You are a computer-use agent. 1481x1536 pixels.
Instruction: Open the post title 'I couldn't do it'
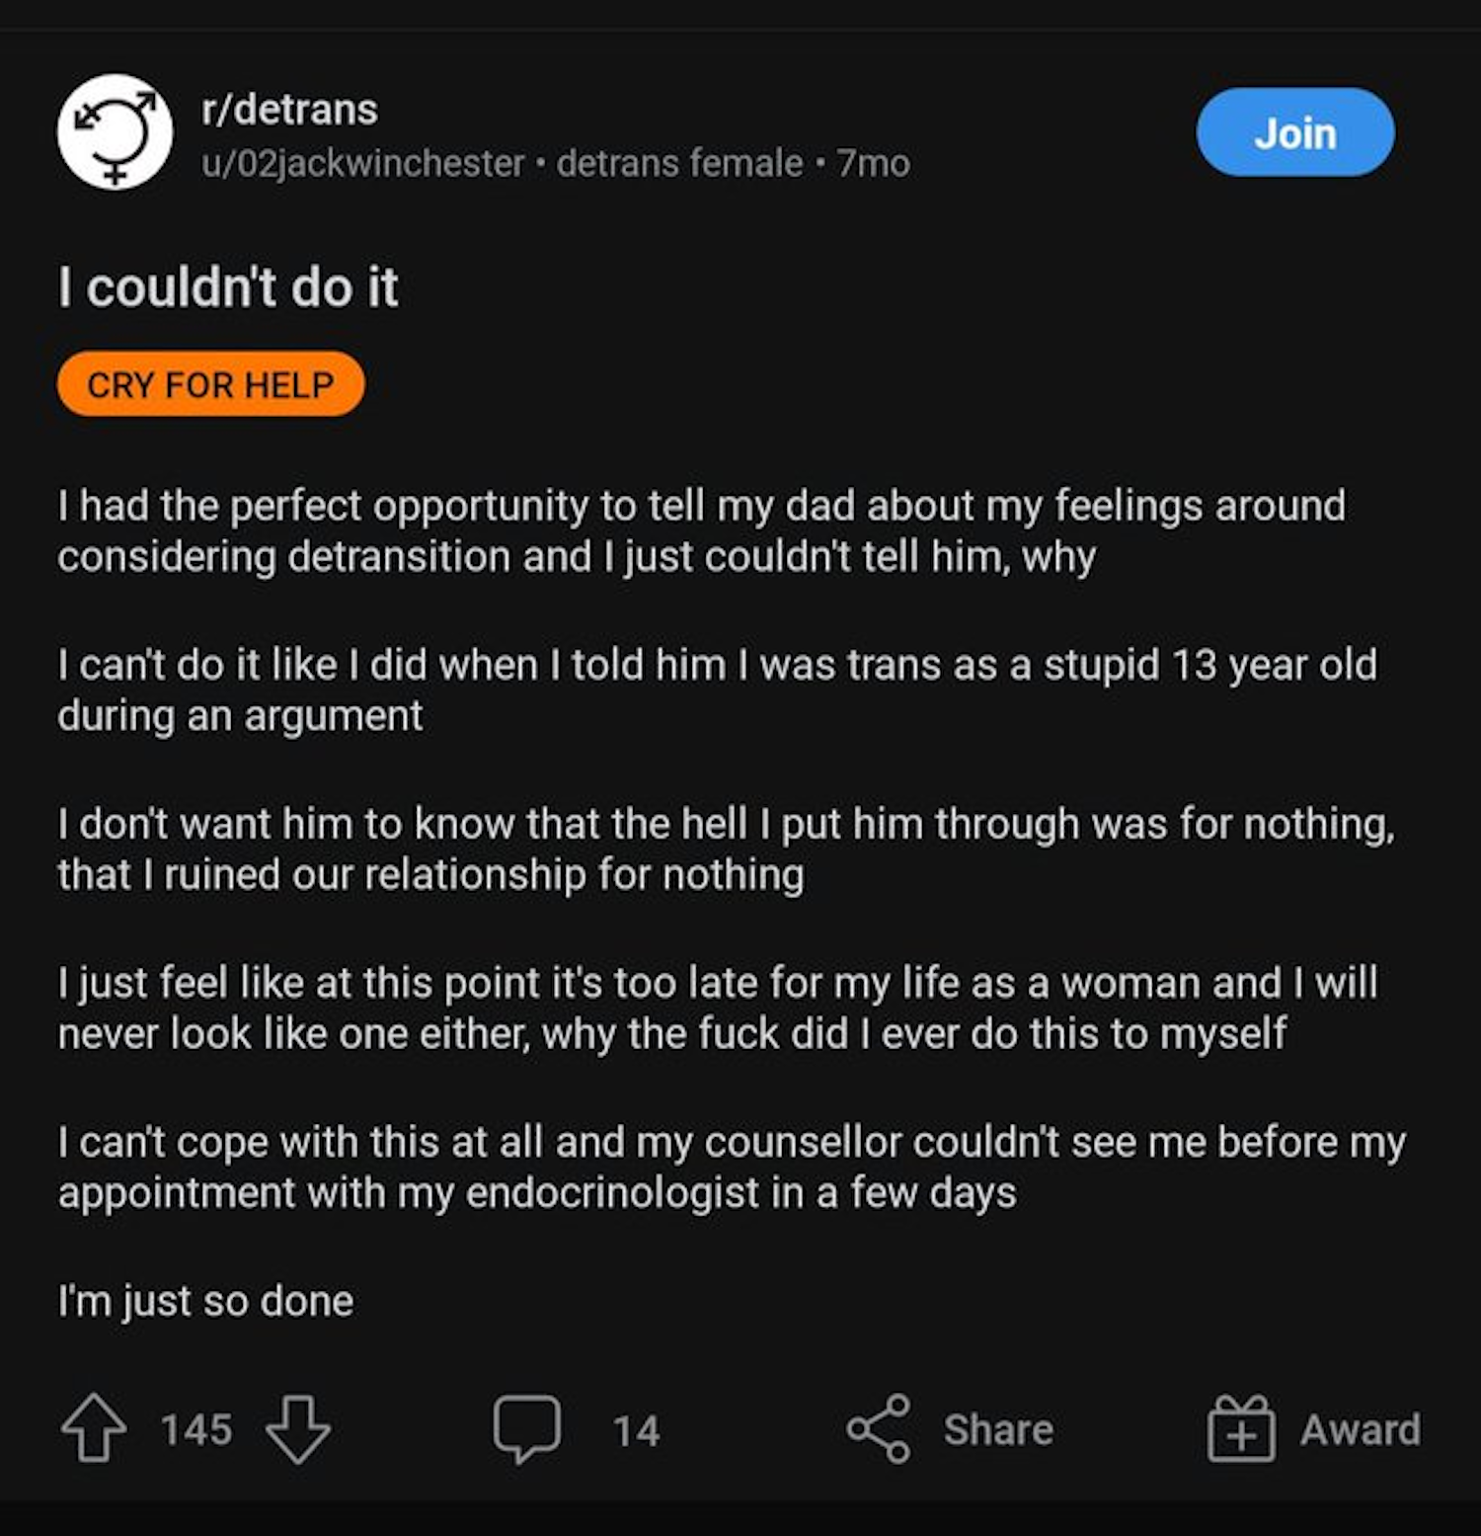[228, 287]
